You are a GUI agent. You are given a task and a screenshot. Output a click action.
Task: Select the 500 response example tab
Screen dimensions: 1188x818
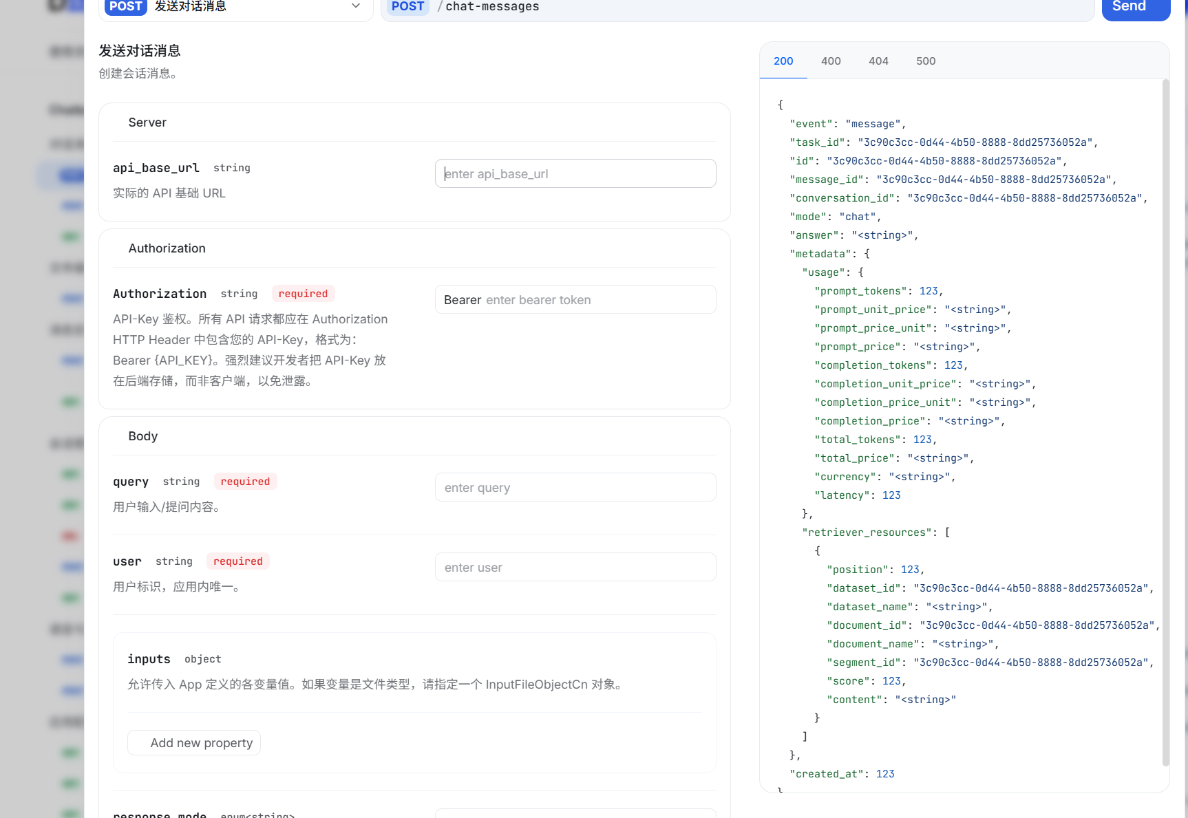coord(925,61)
